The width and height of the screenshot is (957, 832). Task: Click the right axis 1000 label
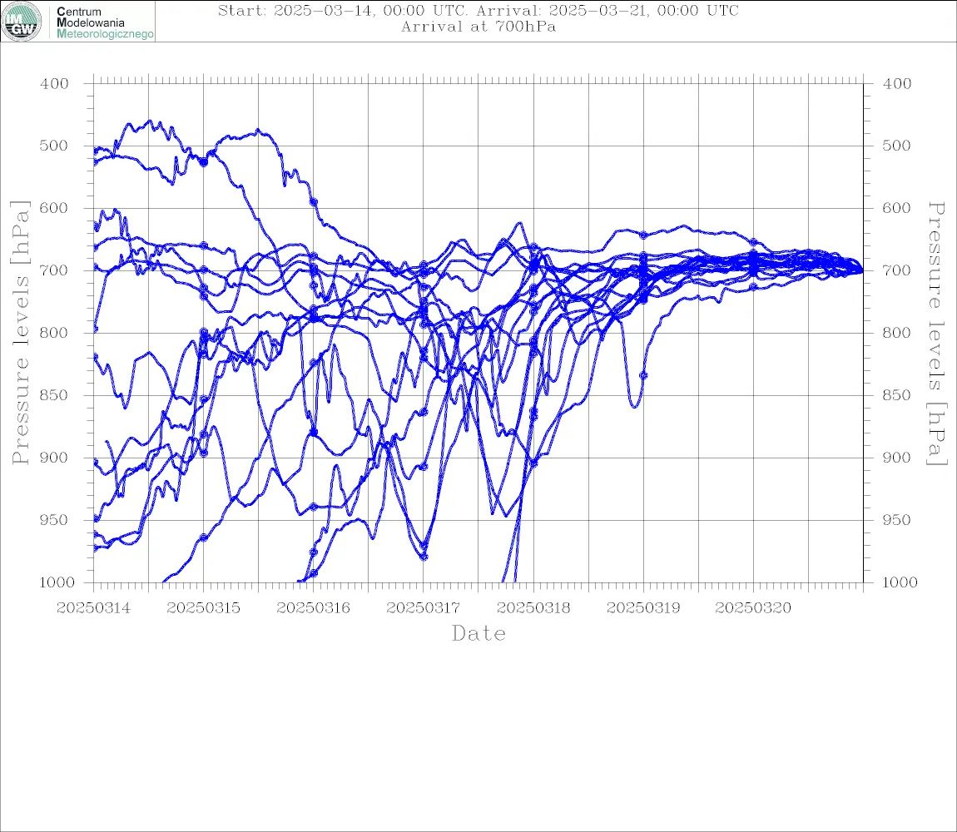pos(900,582)
